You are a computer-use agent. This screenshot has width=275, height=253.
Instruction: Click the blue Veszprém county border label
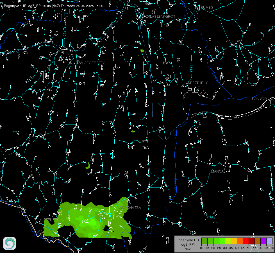tap(216, 77)
